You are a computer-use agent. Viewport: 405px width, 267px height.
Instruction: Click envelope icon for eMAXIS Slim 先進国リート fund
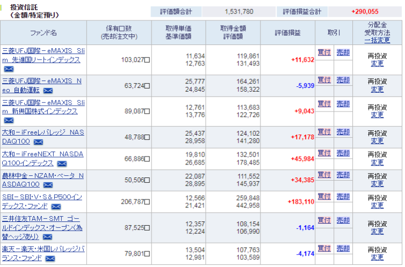pos(9,69)
